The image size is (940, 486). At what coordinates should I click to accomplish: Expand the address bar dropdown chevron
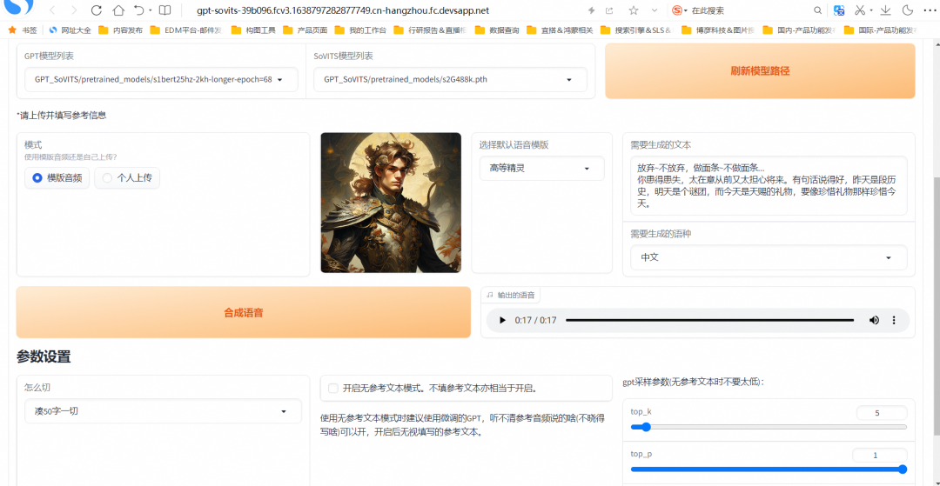tap(654, 10)
